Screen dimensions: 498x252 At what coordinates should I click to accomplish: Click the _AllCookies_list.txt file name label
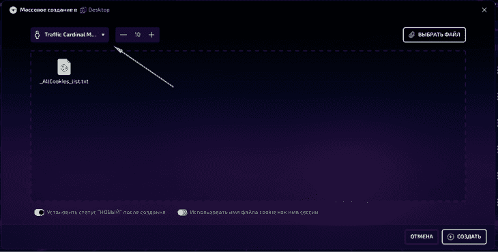tap(64, 82)
